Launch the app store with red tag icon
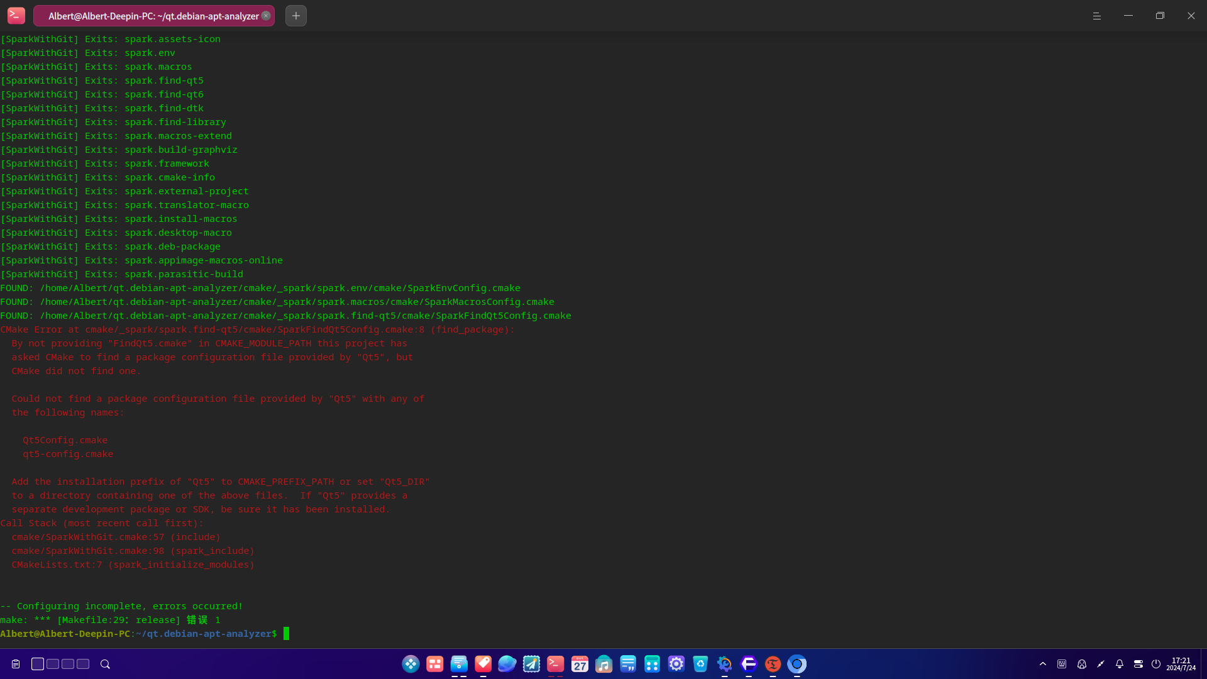 [x=483, y=664]
